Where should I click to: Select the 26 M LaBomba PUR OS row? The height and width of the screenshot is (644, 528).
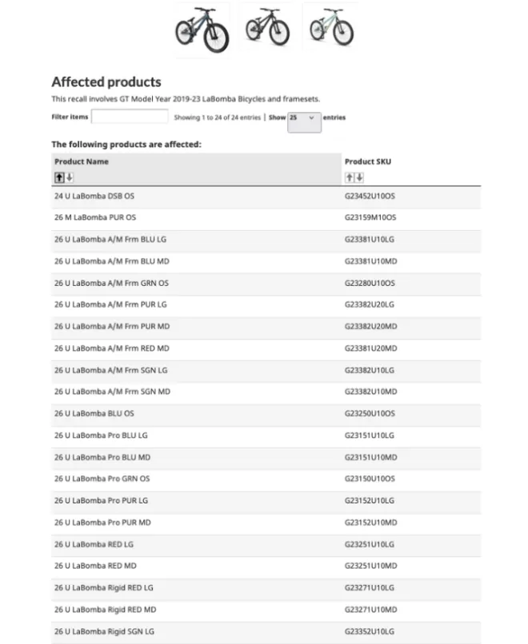coord(266,217)
